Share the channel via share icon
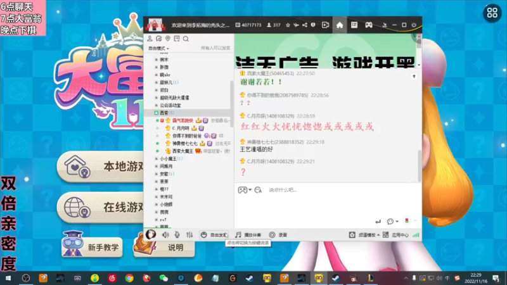 (305, 25)
